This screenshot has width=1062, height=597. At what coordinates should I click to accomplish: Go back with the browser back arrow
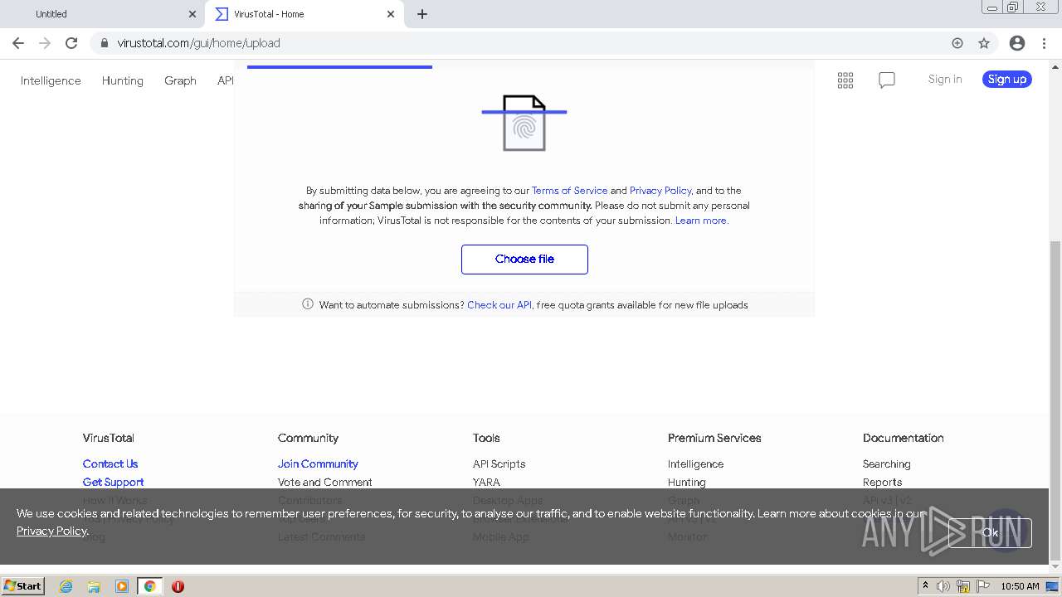pos(18,43)
